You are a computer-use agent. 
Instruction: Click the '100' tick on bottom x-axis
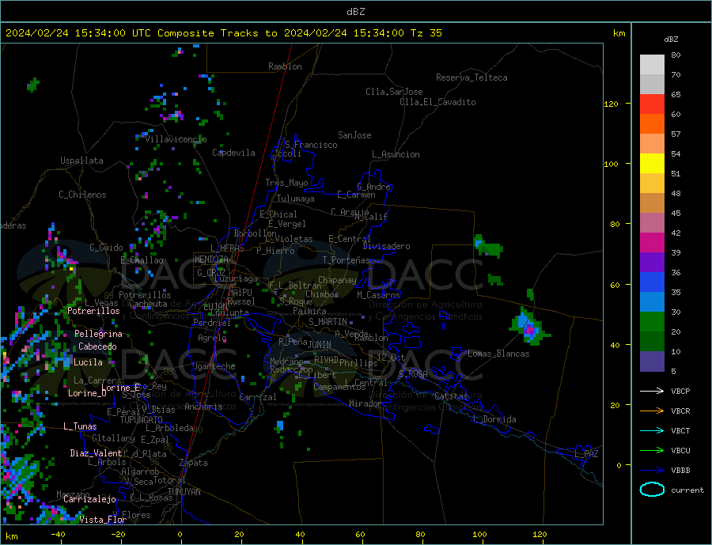click(479, 535)
